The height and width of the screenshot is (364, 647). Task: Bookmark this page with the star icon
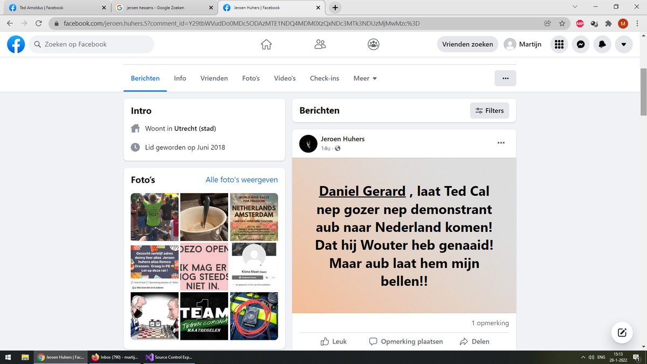[x=562, y=23]
